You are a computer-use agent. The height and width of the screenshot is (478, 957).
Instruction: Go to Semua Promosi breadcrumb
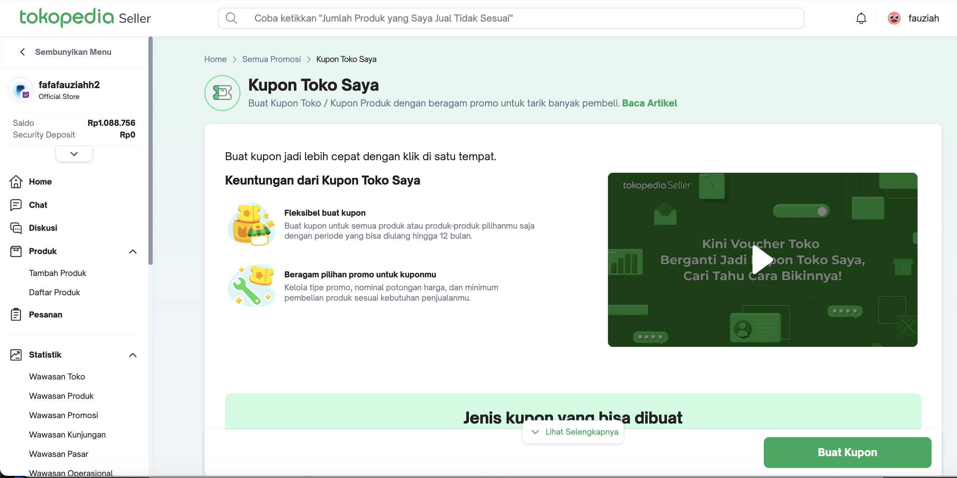point(271,59)
